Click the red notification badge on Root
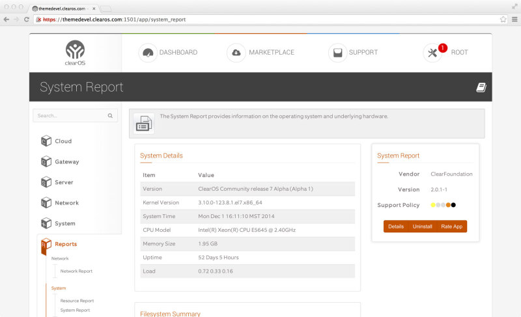The image size is (521, 317). coord(443,48)
